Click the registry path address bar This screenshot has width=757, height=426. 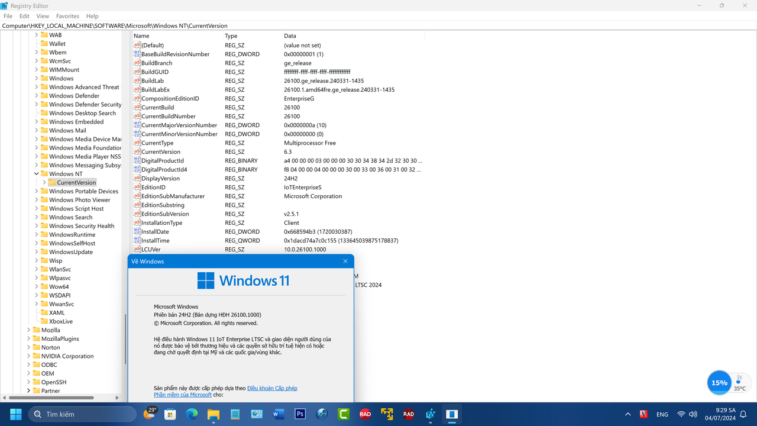pyautogui.click(x=378, y=25)
